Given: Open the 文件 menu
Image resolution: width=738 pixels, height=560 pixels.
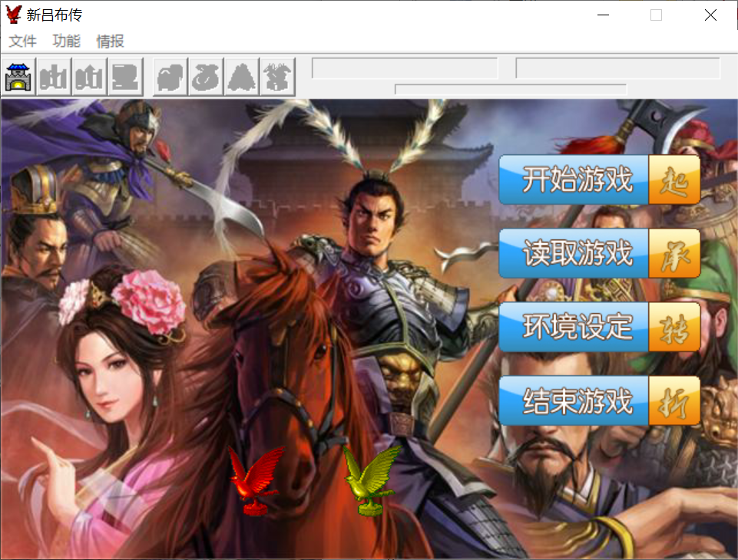Looking at the screenshot, I should (22, 41).
